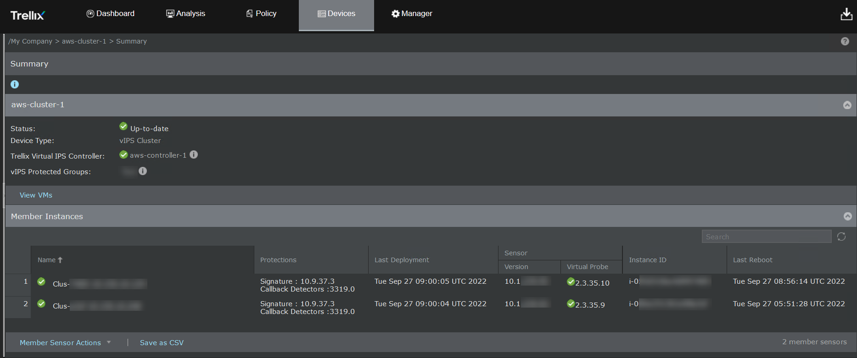This screenshot has width=857, height=358.
Task: Refresh the Member Instances table
Action: click(x=841, y=237)
